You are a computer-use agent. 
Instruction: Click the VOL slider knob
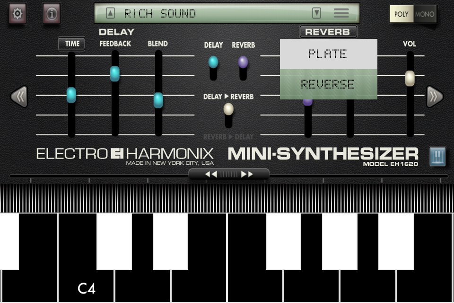pos(410,78)
